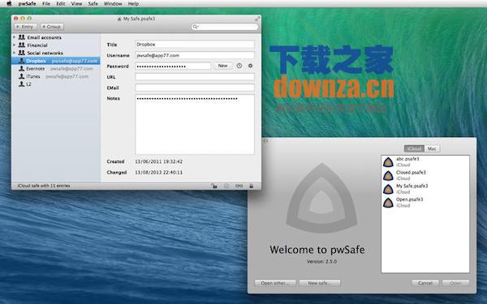This screenshot has height=304, width=487.
Task: Click the empty URL field
Action: [195, 77]
